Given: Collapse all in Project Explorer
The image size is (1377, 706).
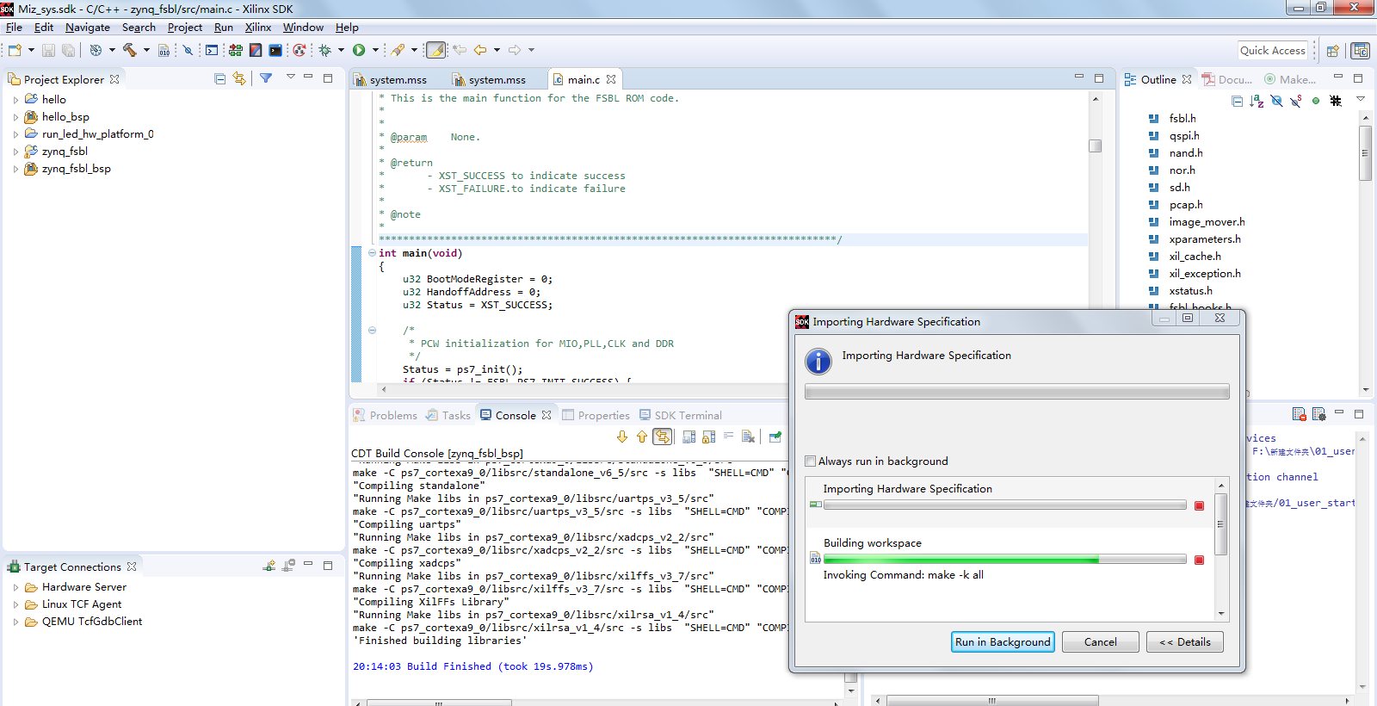Looking at the screenshot, I should coord(219,78).
